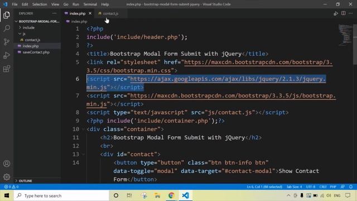Click the VS Code logo icon in title bar

[5, 4]
